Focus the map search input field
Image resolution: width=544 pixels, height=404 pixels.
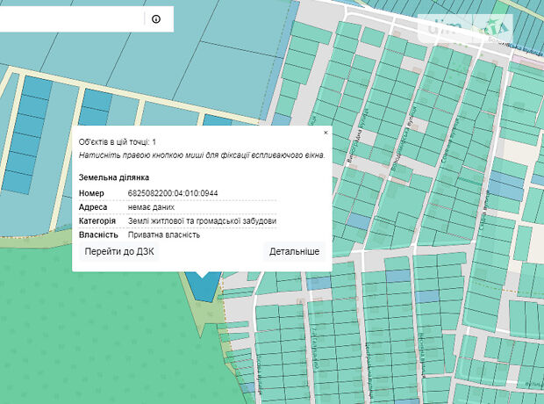point(71,19)
